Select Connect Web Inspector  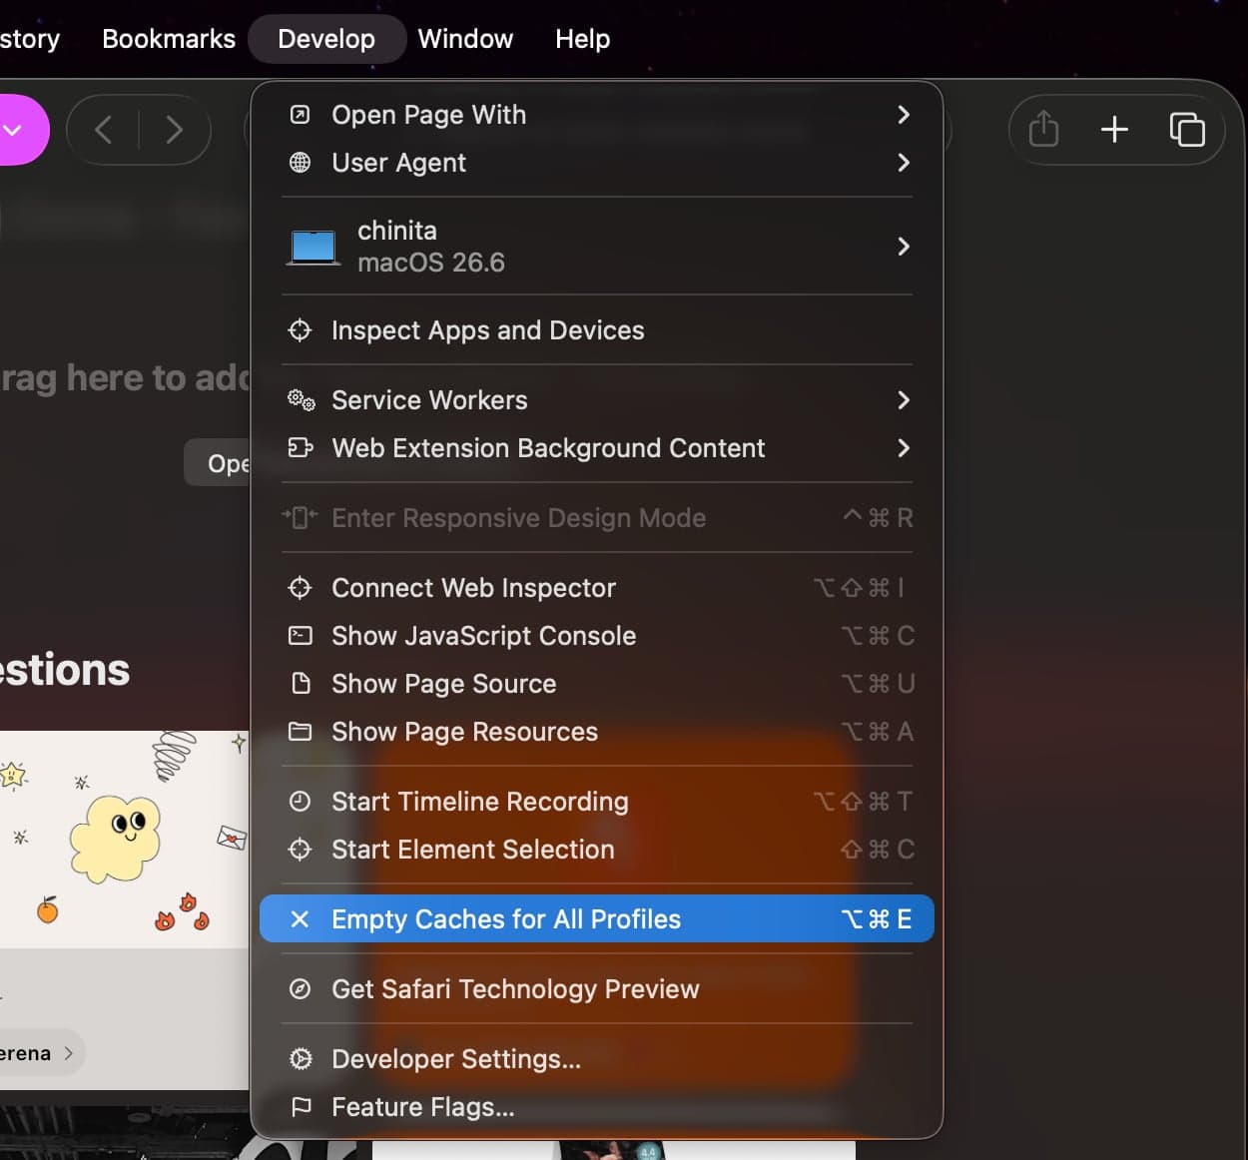(597, 588)
